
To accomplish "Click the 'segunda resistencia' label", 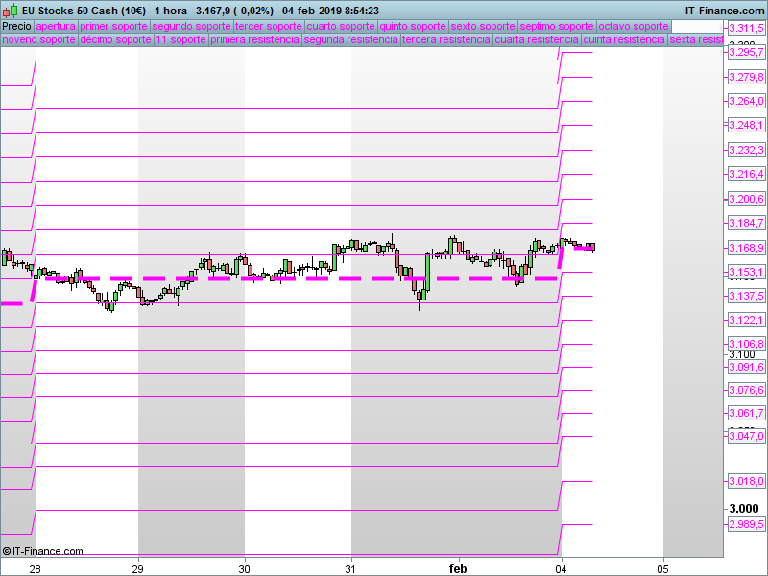I will (x=349, y=40).
